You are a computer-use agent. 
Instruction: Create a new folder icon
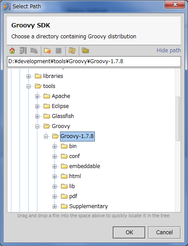(x=47, y=51)
